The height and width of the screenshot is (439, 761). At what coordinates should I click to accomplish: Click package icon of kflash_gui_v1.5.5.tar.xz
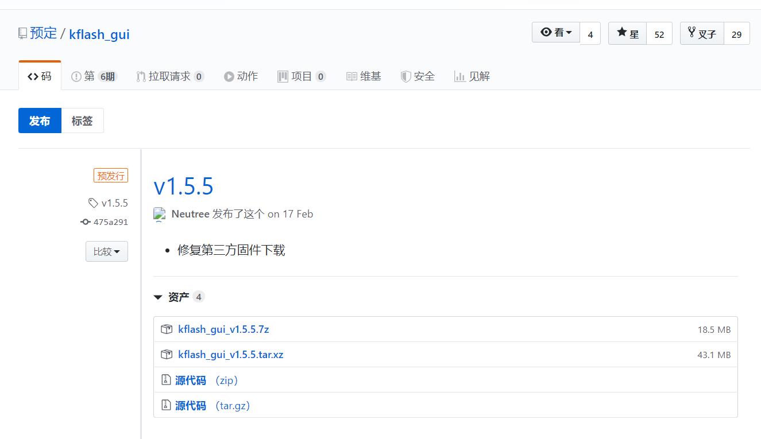[x=167, y=355]
